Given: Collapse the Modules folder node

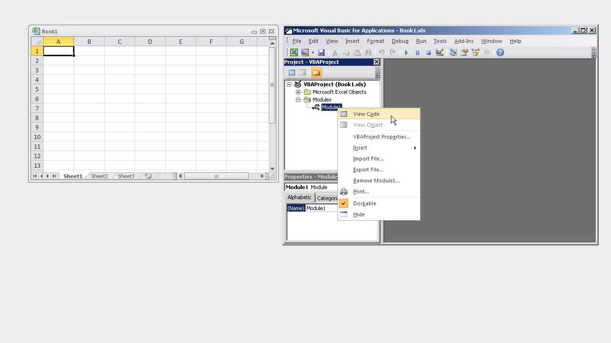Looking at the screenshot, I should click(x=298, y=100).
